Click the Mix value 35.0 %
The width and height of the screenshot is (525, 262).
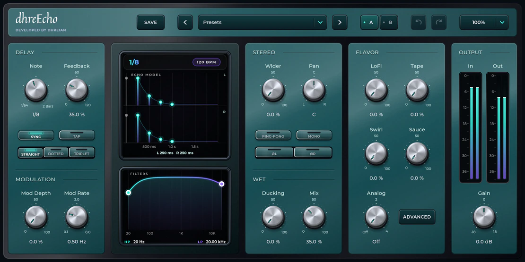tap(314, 242)
